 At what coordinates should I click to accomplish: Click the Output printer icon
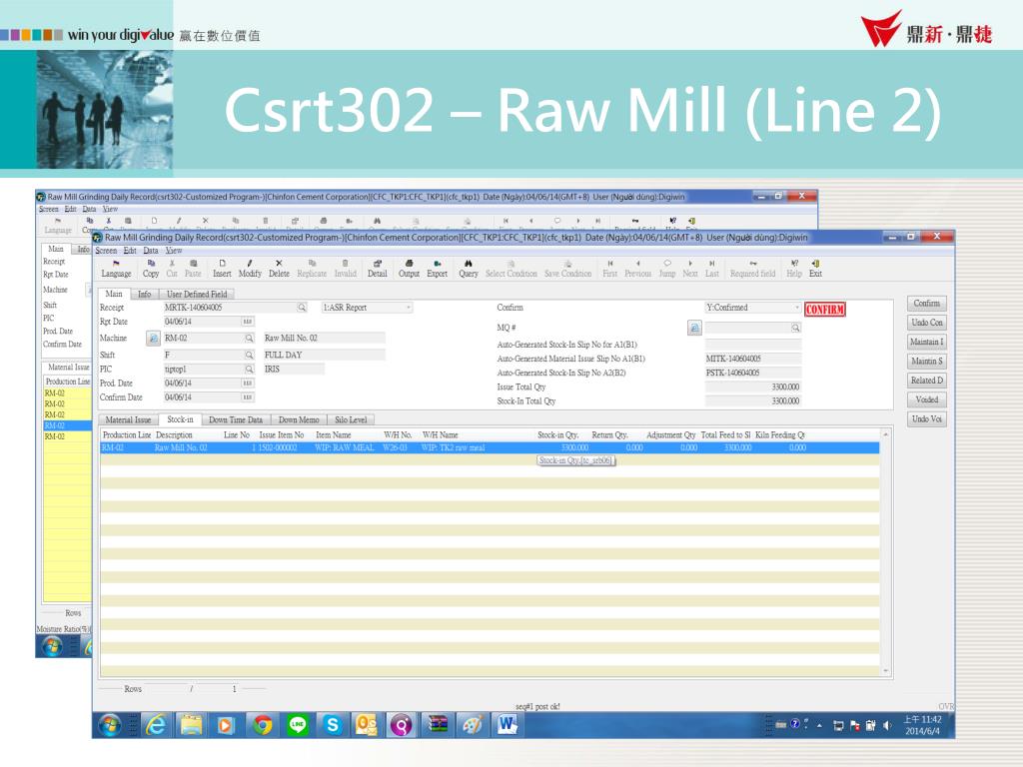(x=409, y=264)
